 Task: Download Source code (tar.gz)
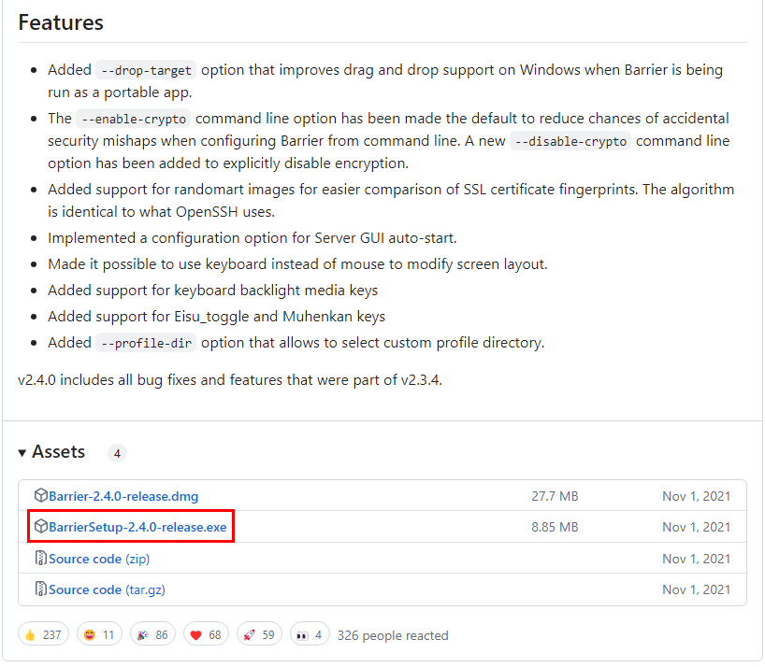(x=107, y=590)
